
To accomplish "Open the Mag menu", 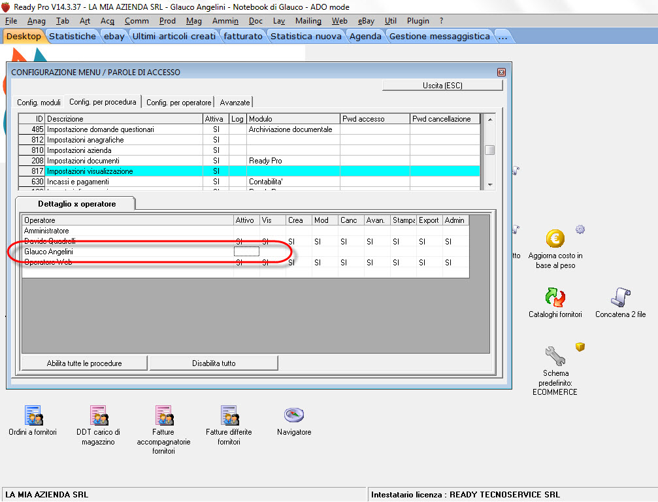I will coord(194,20).
